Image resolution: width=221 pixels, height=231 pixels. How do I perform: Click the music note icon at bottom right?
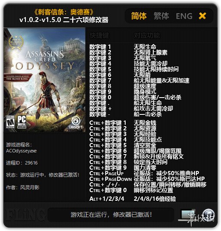(x=208, y=215)
